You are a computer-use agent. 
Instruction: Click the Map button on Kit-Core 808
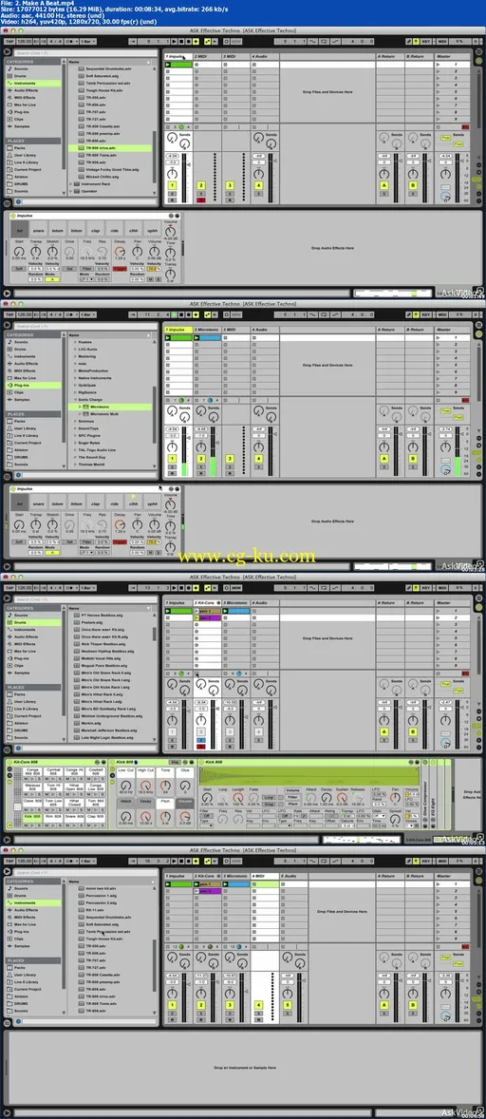pos(174,762)
